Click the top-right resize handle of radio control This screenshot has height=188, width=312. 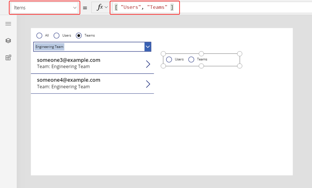click(240, 54)
